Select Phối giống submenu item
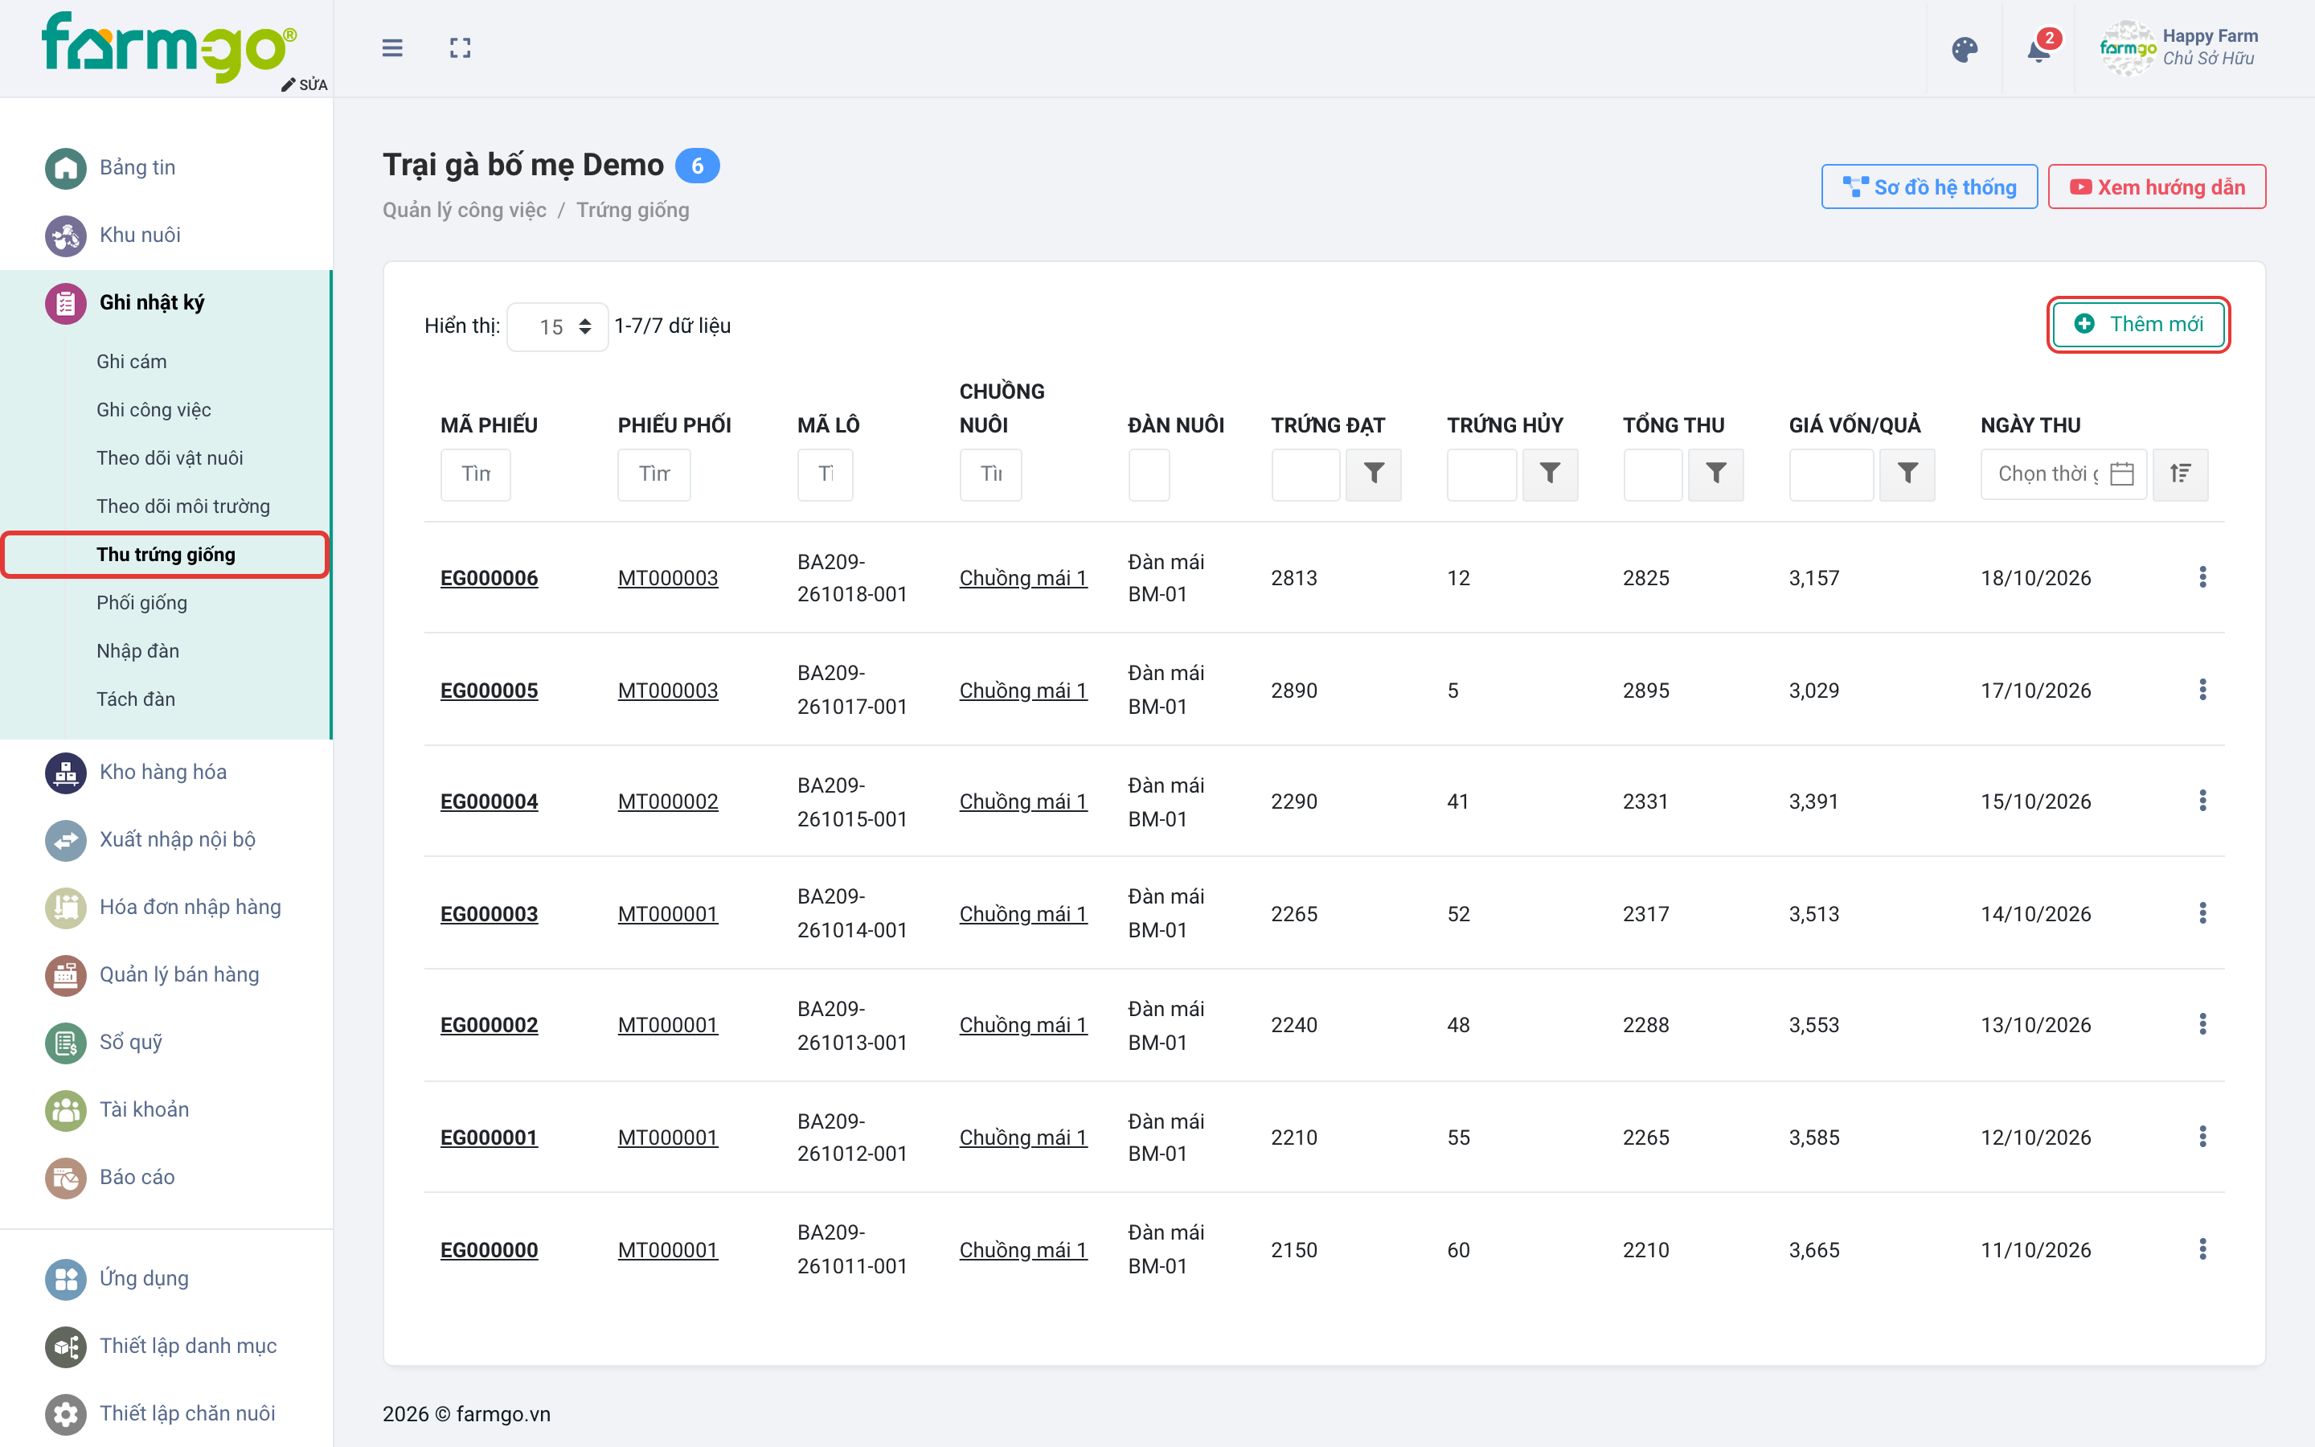The image size is (2315, 1447). click(x=141, y=603)
